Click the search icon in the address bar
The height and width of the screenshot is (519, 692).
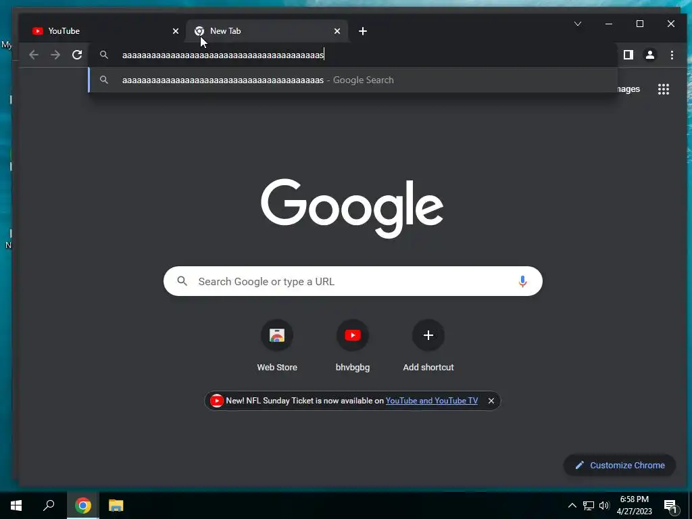coord(103,55)
